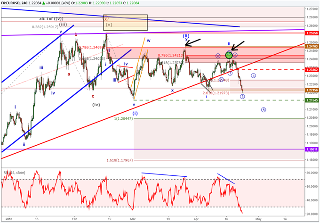Click the Mar date on time axis

tap(133, 219)
